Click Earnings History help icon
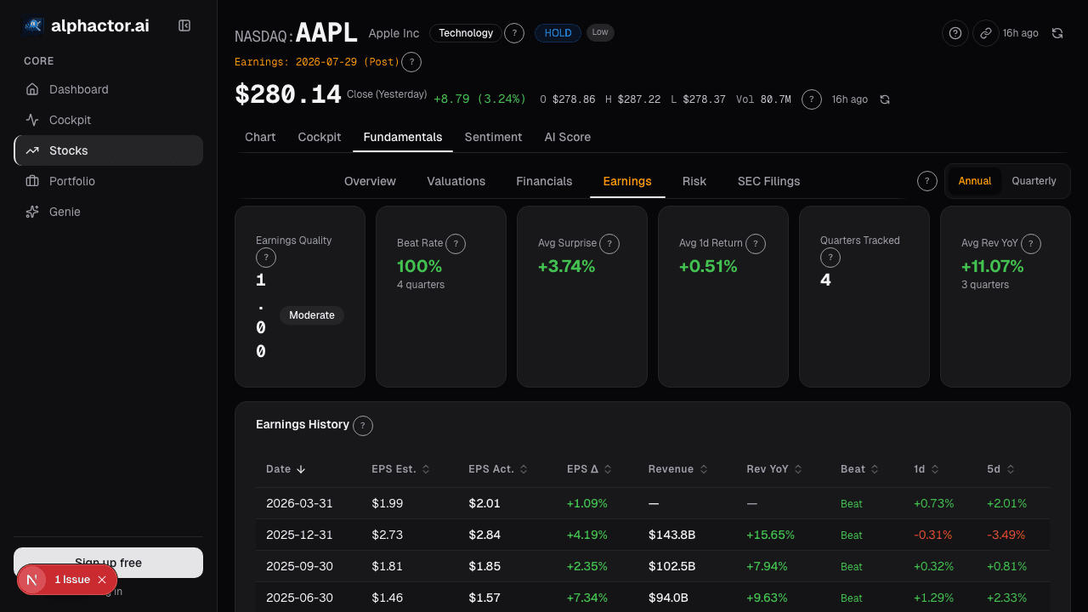This screenshot has width=1088, height=612. point(363,426)
